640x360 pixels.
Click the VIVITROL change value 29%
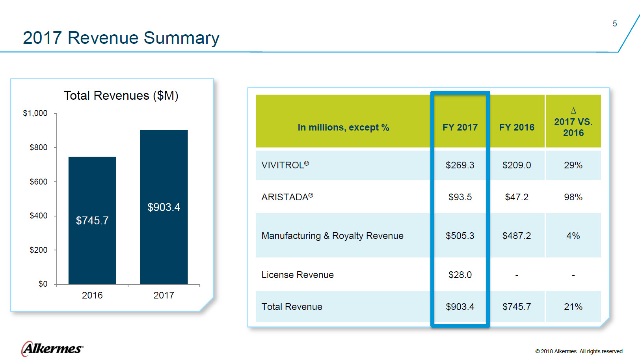coord(573,165)
